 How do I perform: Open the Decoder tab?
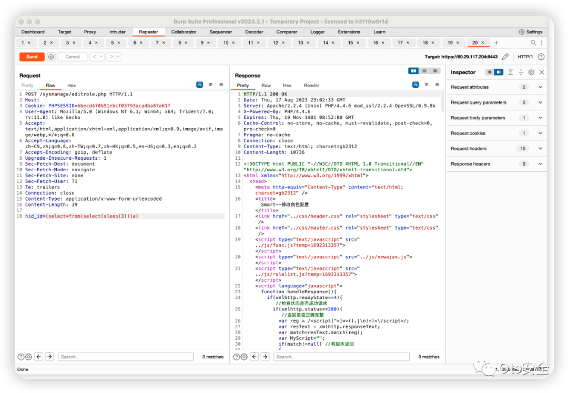pos(254,32)
